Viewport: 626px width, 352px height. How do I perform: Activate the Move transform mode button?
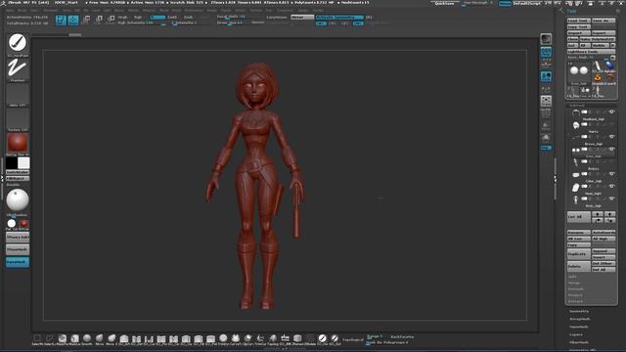86,20
